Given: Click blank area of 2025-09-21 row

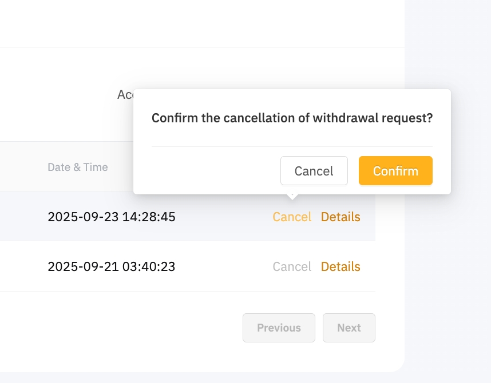Looking at the screenshot, I should click(223, 267).
